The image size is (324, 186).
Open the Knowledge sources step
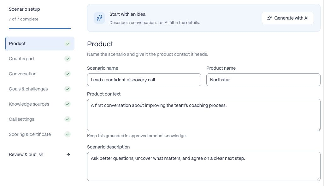coord(40,104)
